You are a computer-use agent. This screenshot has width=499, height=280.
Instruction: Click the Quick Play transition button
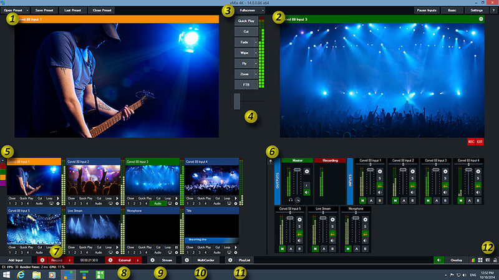pyautogui.click(x=246, y=21)
